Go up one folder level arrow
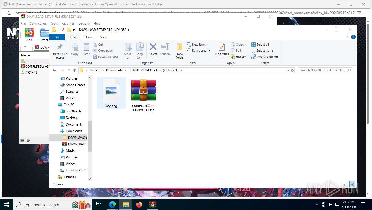 pos(75,70)
